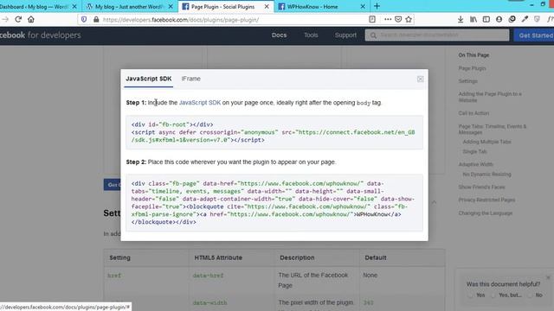
Task: Open Single Tab sidebar link
Action: [x=475, y=152]
